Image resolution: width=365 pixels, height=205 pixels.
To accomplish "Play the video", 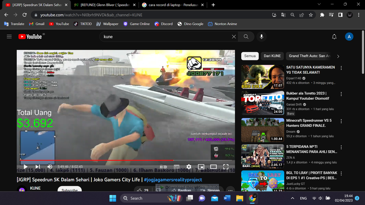I will [26, 167].
